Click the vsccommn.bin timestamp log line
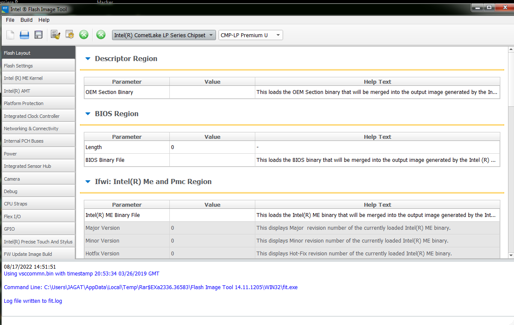The image size is (514, 325). 81,274
